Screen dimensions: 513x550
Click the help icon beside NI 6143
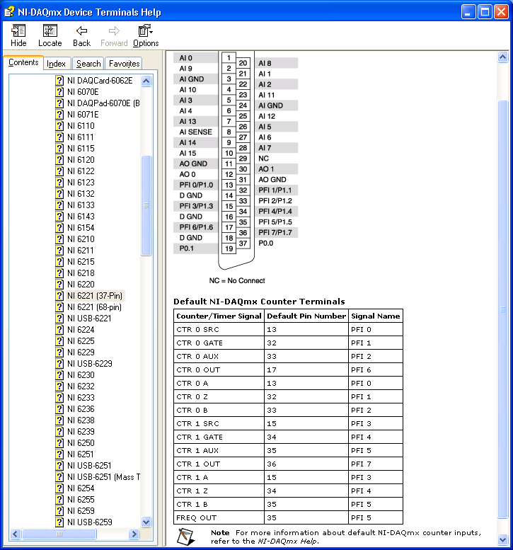[59, 217]
